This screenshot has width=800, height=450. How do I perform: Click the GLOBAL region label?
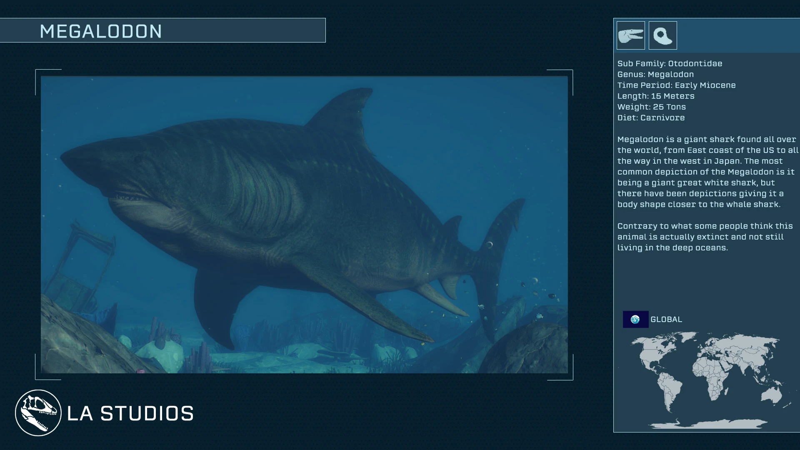tap(666, 319)
